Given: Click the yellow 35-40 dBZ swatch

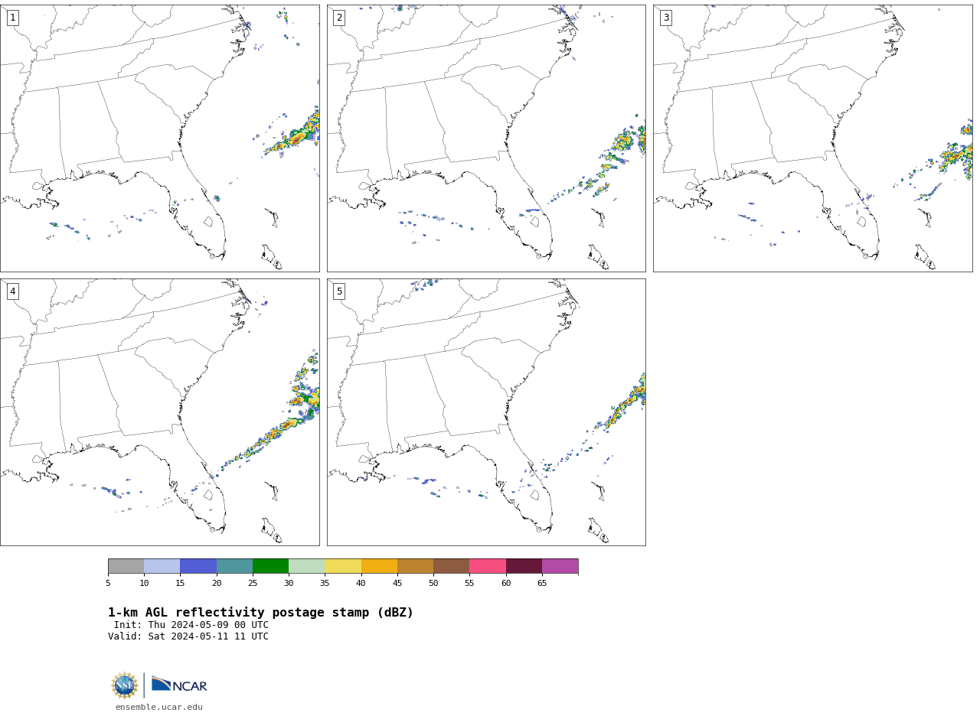Looking at the screenshot, I should (x=343, y=566).
